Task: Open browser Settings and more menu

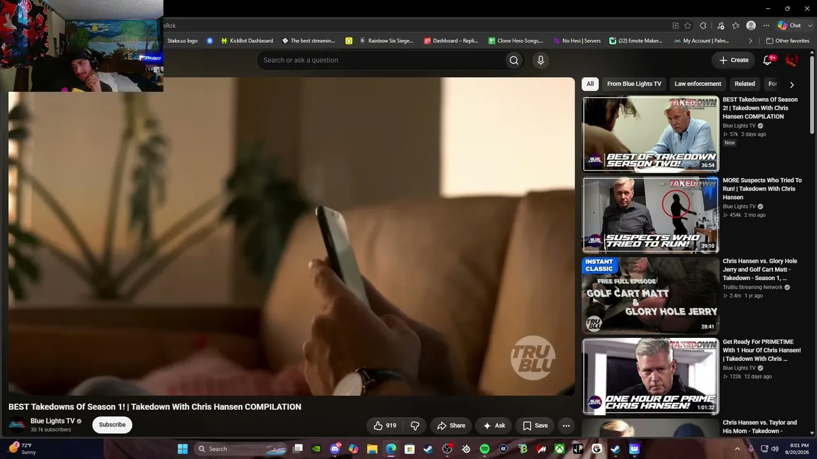Action: coord(766,25)
